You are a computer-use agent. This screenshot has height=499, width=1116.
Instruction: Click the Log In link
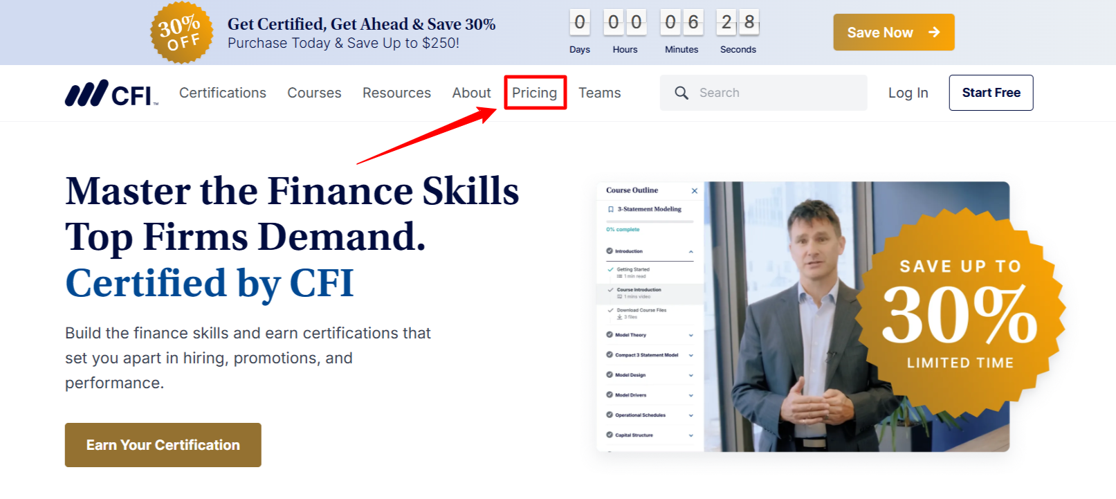pos(908,93)
